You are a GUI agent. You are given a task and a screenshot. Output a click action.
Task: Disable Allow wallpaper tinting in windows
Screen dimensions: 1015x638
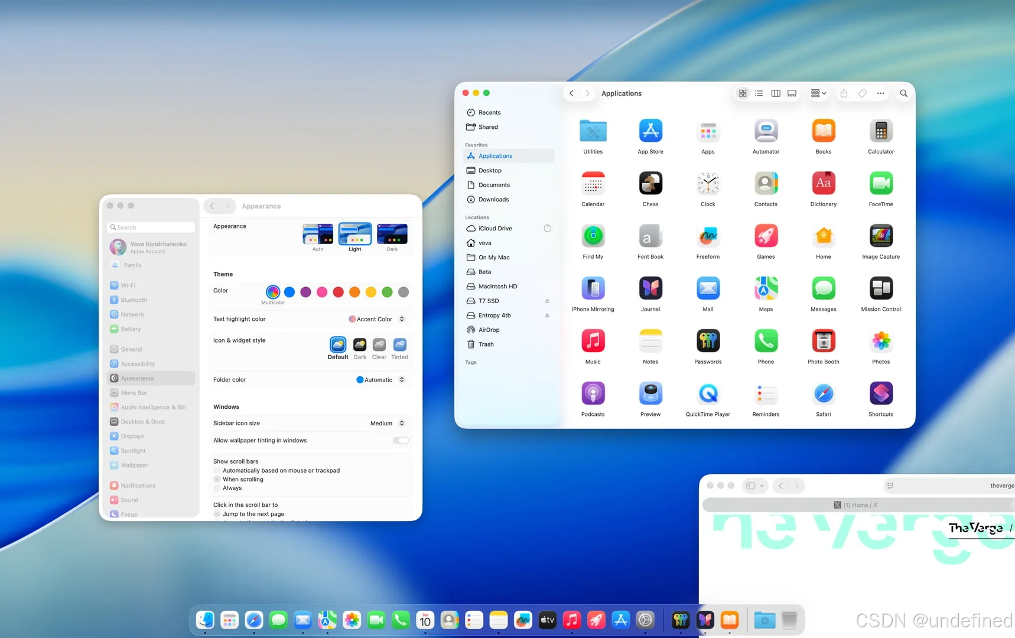[401, 440]
